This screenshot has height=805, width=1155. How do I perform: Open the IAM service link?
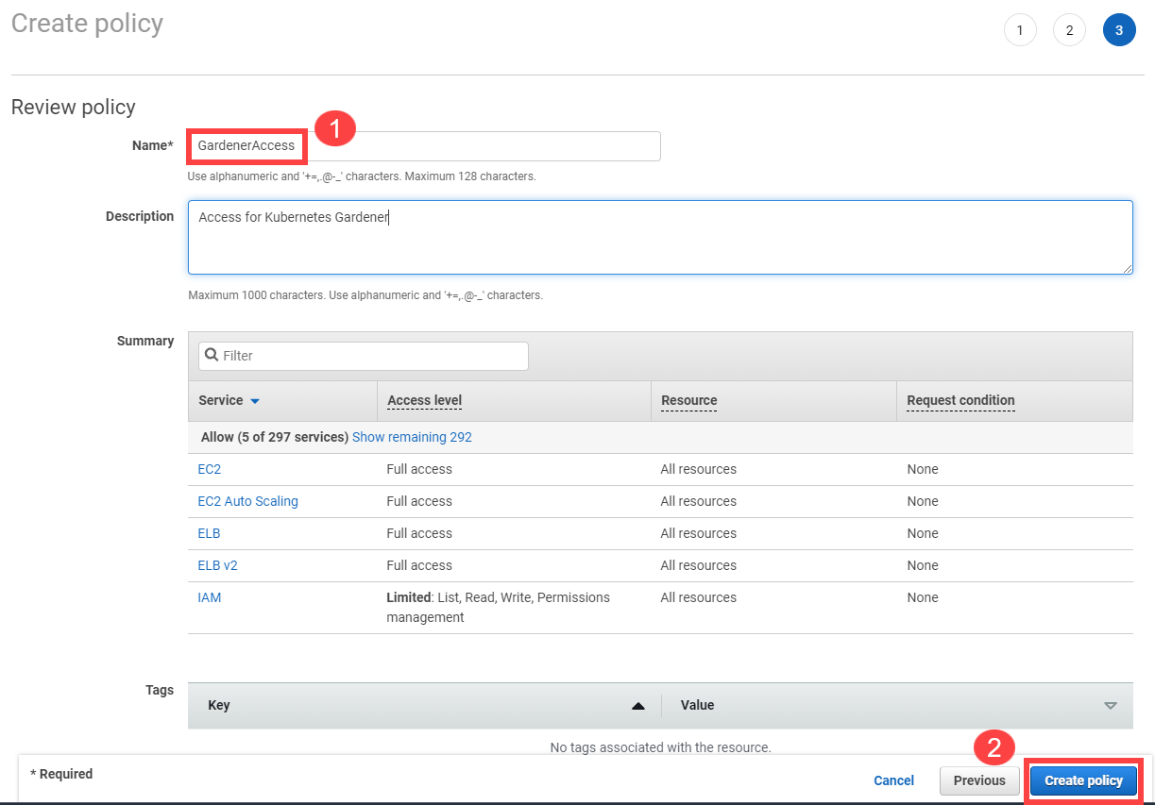click(209, 597)
